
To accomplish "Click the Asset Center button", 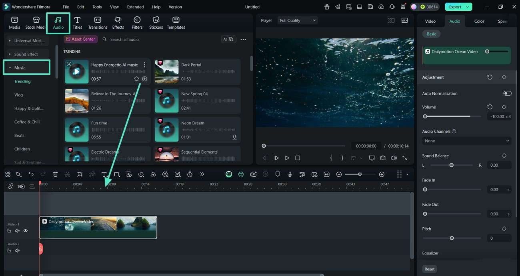I will [x=80, y=39].
